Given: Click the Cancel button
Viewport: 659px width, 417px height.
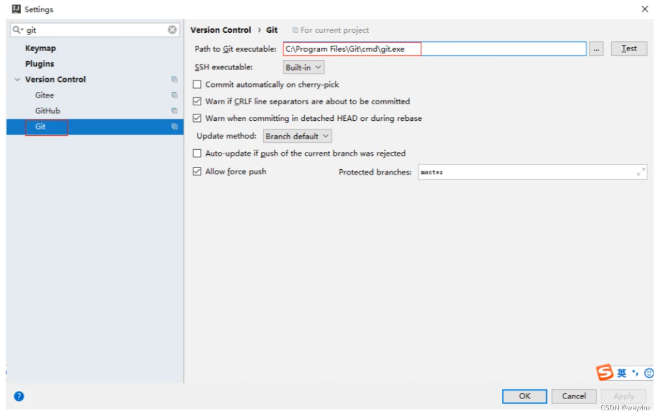Looking at the screenshot, I should pyautogui.click(x=574, y=396).
